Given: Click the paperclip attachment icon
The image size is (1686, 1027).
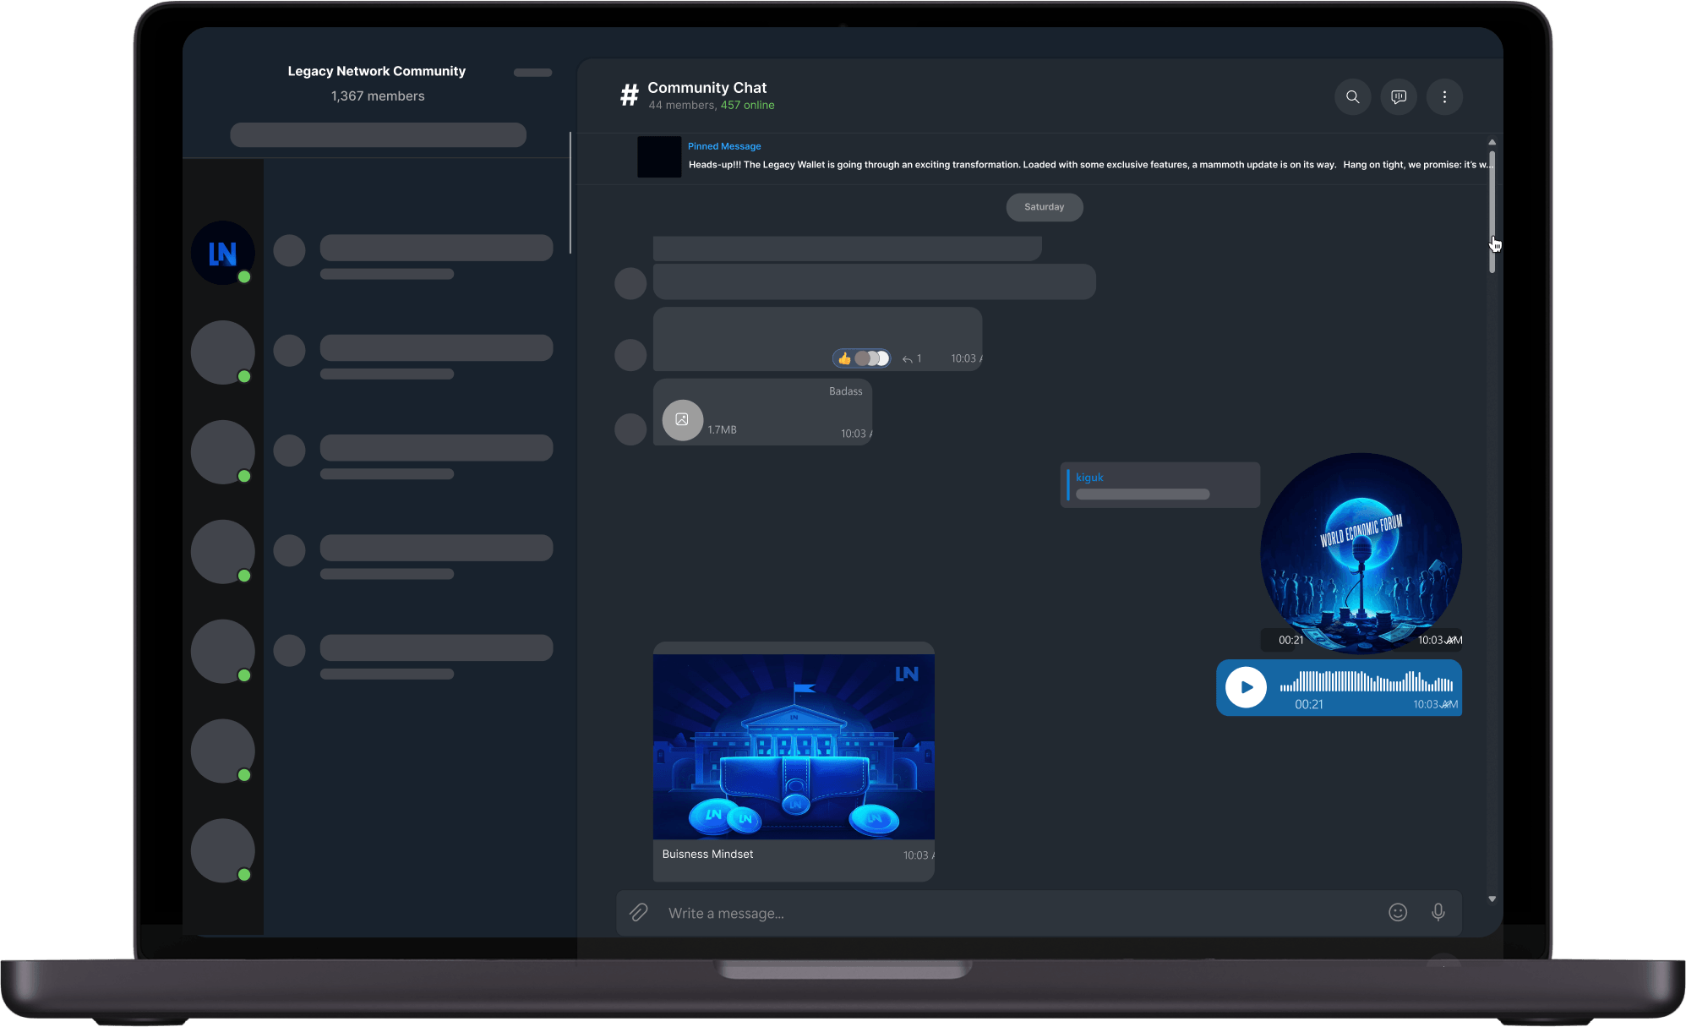Looking at the screenshot, I should 639,913.
